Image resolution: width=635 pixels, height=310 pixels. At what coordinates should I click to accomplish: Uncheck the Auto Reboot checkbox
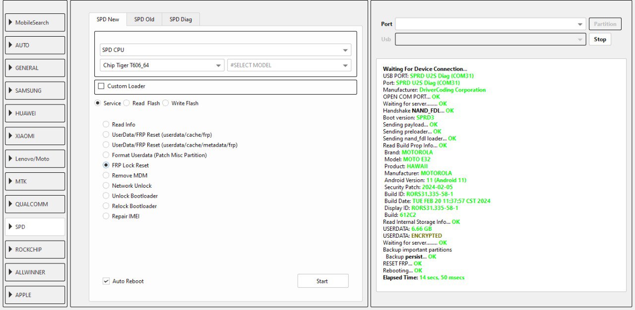coord(123,281)
